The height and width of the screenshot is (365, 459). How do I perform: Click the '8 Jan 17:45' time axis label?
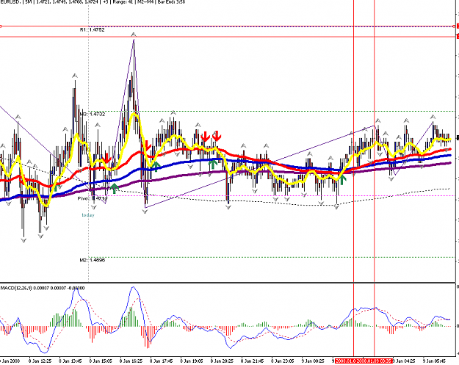pos(162,361)
